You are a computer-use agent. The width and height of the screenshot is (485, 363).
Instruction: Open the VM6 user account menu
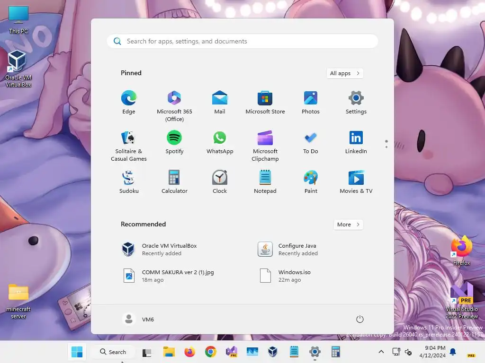click(138, 319)
